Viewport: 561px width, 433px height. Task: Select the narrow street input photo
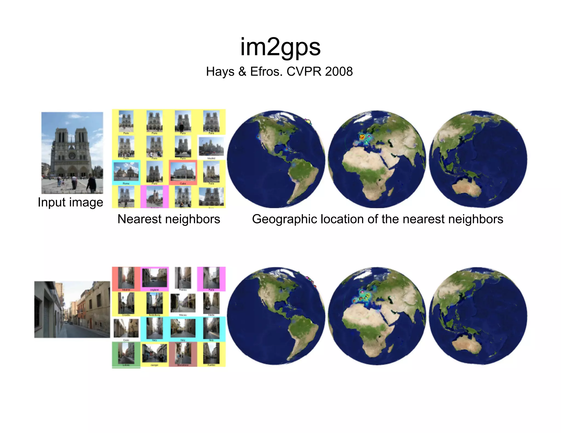click(72, 309)
